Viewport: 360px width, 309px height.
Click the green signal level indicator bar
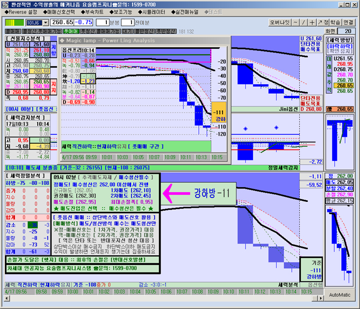(x=15, y=23)
